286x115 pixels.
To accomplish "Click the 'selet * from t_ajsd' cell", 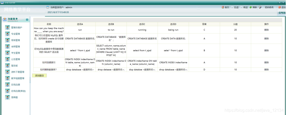I will click(x=173, y=51).
